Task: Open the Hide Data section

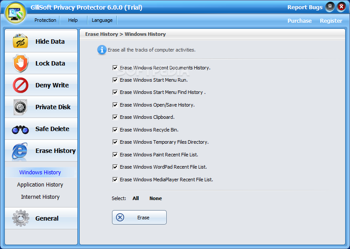Action: click(x=41, y=41)
